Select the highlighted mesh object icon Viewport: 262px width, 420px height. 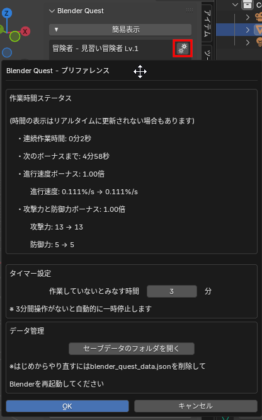(x=258, y=30)
